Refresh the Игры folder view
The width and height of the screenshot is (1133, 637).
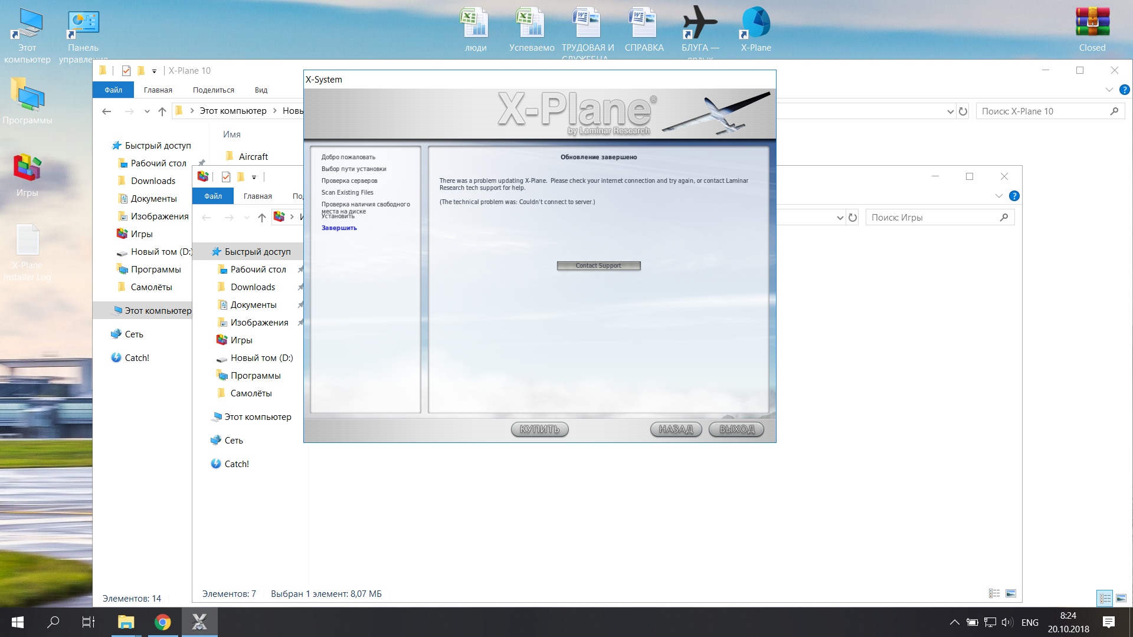(853, 218)
